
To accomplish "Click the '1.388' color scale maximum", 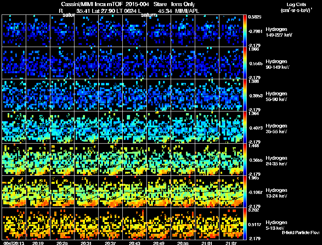I will (254, 81).
